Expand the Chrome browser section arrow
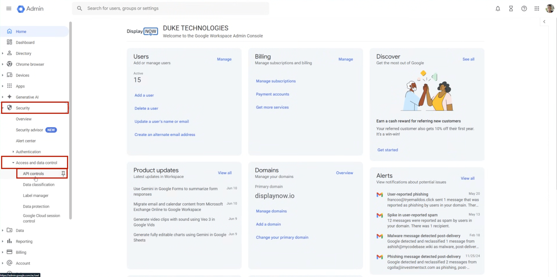Image resolution: width=557 pixels, height=277 pixels. 3,64
